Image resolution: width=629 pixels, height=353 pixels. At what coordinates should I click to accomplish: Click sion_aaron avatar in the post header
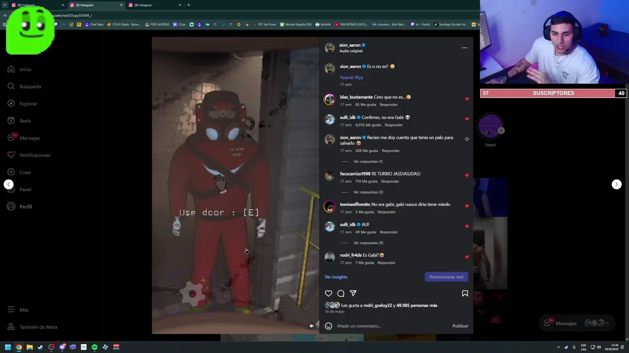[330, 48]
